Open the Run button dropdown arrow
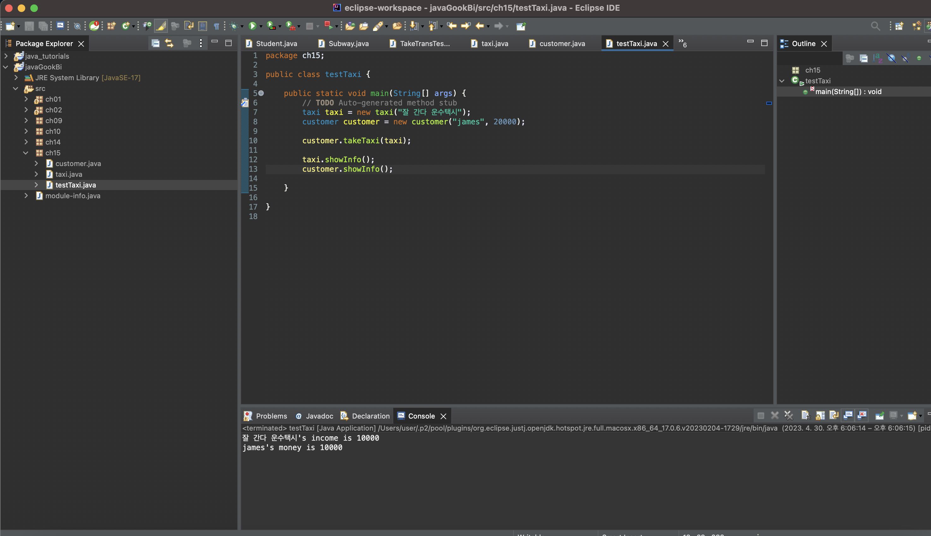The height and width of the screenshot is (536, 931). pyautogui.click(x=261, y=27)
